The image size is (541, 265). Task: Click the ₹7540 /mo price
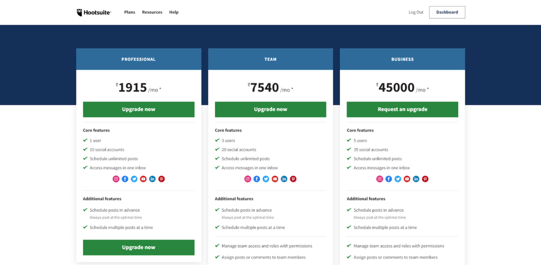click(x=270, y=88)
